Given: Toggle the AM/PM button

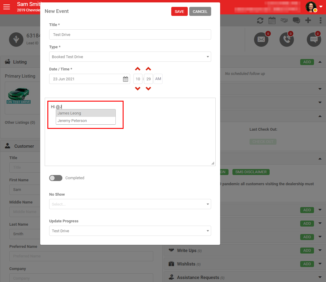Looking at the screenshot, I should (158, 79).
